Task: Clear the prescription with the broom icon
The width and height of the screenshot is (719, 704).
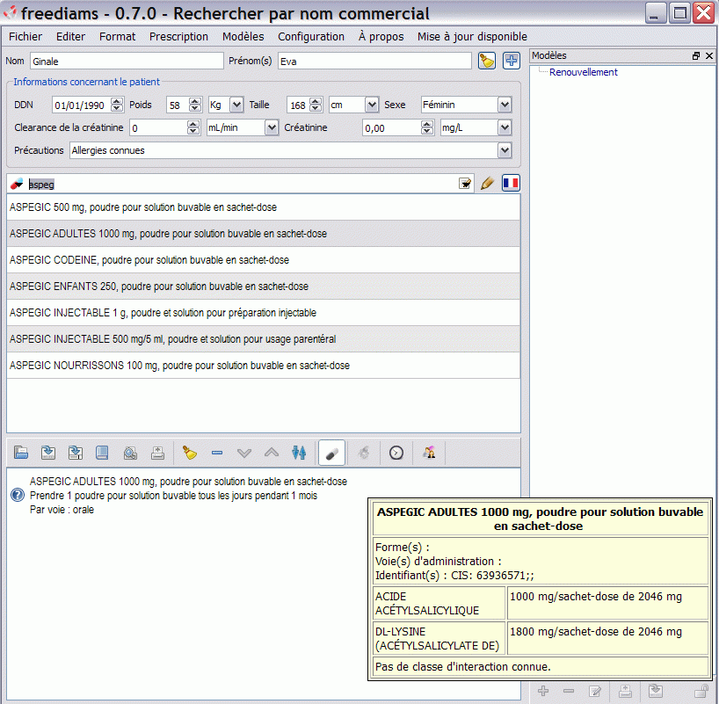Action: coord(189,453)
